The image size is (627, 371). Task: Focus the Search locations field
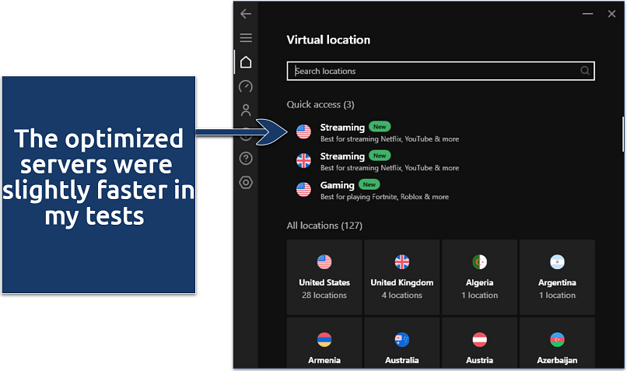click(436, 71)
